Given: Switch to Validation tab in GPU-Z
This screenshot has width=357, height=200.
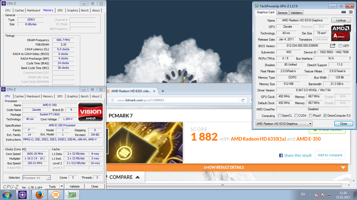Looking at the screenshot, I should click(x=296, y=13).
